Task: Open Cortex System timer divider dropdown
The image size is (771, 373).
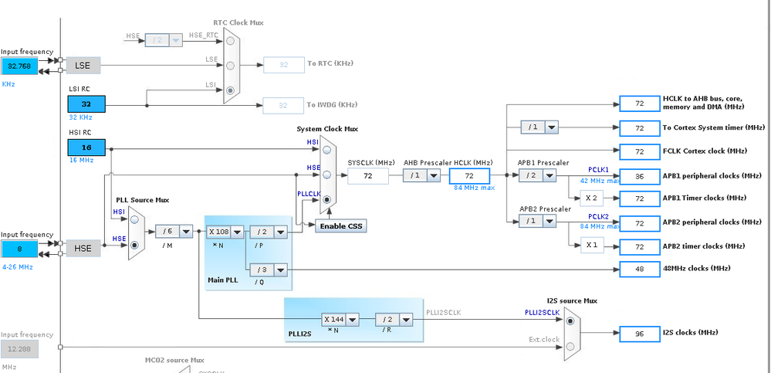Action: tap(552, 127)
